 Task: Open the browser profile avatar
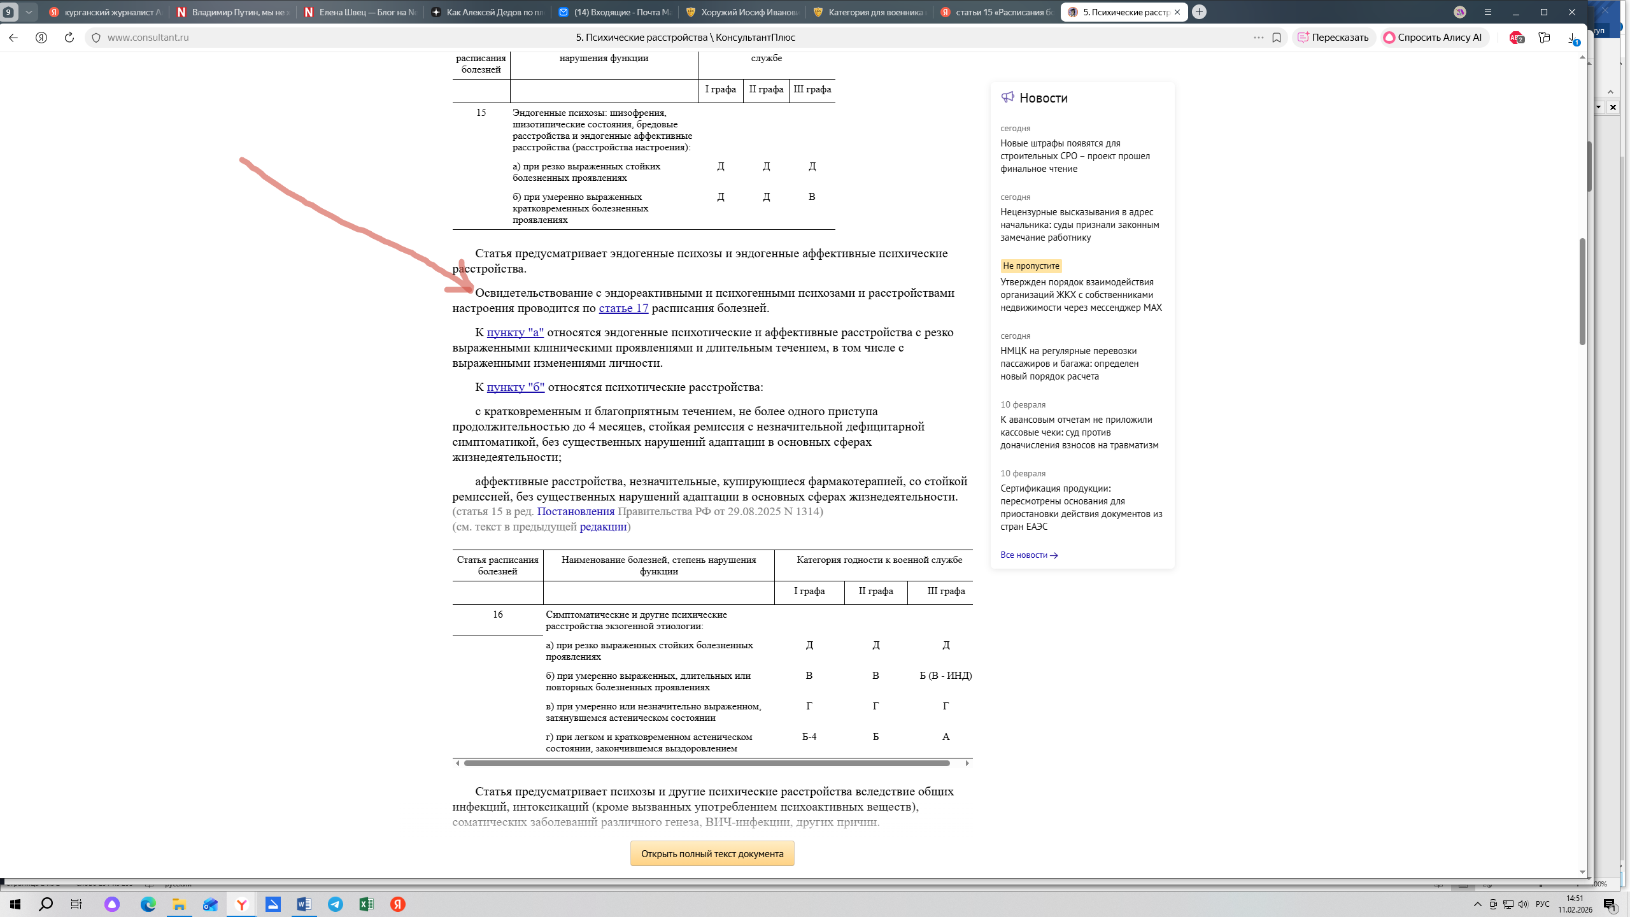pos(1460,12)
